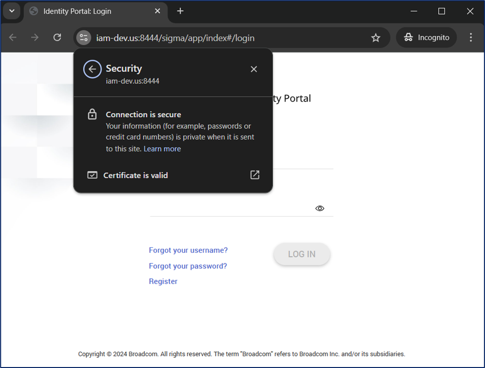Screen dimensions: 485x368
Task: Click Forgot your username? link
Action: coord(188,250)
